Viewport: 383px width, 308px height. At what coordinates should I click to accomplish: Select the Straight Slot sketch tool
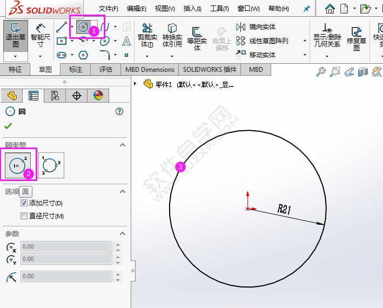click(x=62, y=55)
